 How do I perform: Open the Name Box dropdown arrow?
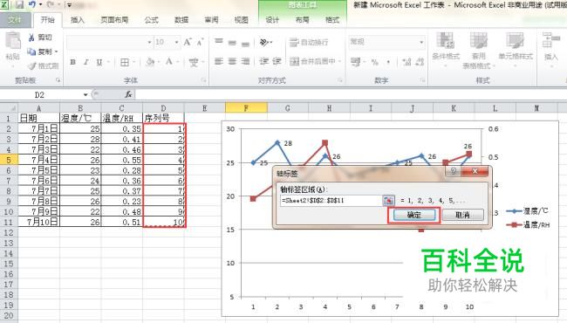pyautogui.click(x=85, y=95)
